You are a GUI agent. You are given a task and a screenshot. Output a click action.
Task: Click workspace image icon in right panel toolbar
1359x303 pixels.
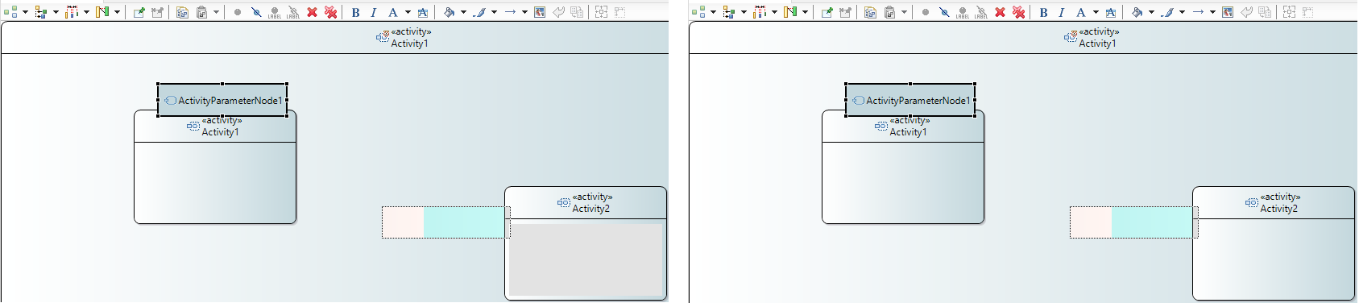tap(1228, 12)
